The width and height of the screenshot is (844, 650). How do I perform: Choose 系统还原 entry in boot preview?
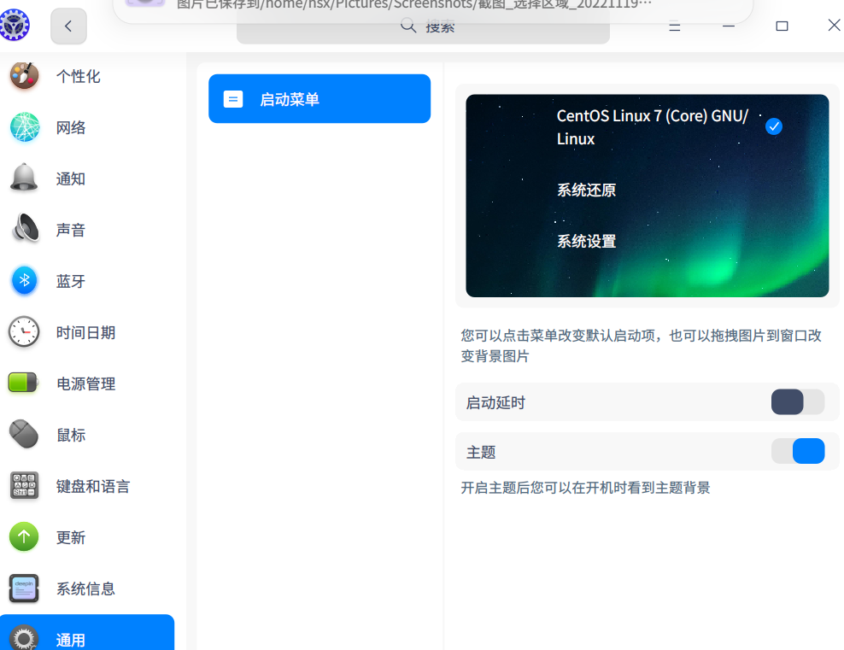point(586,190)
